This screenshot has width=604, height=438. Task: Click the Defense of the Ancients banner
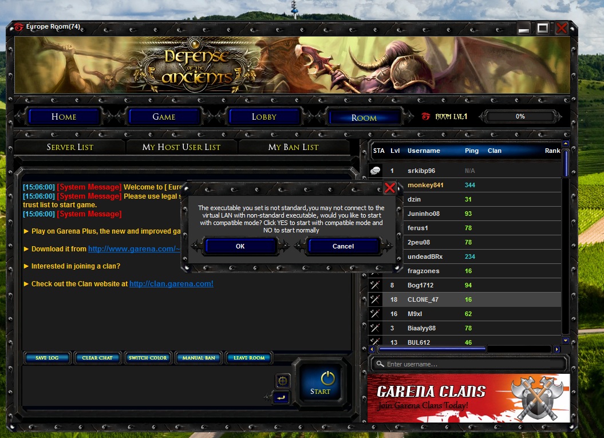[292, 65]
